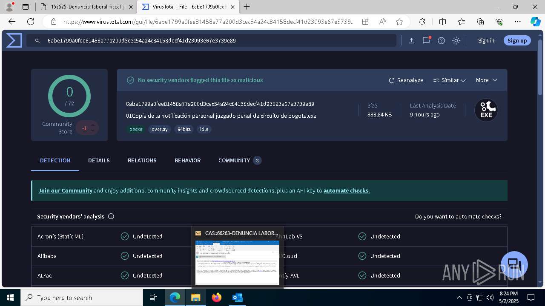Select the VirusTotal - File browser tab
The image size is (545, 306).
tap(189, 7)
